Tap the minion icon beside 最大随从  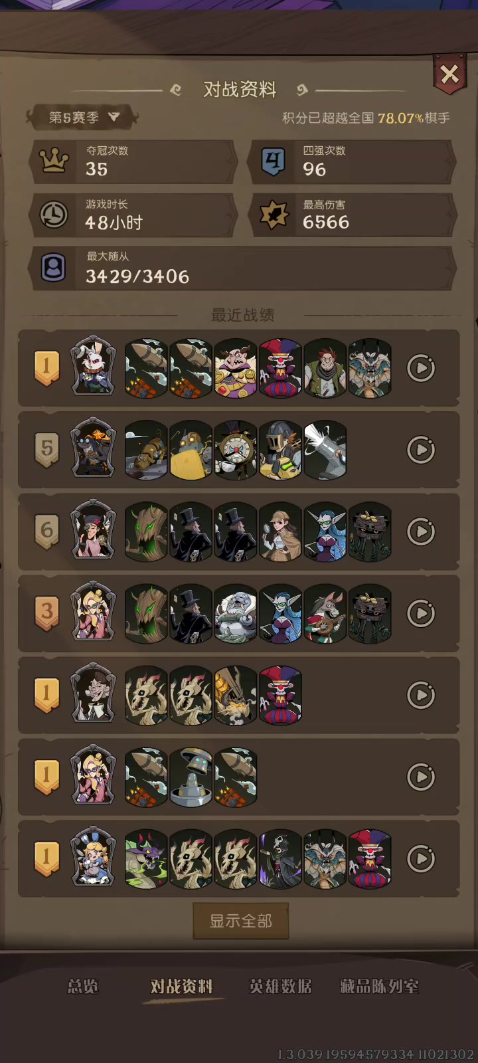coord(54,268)
